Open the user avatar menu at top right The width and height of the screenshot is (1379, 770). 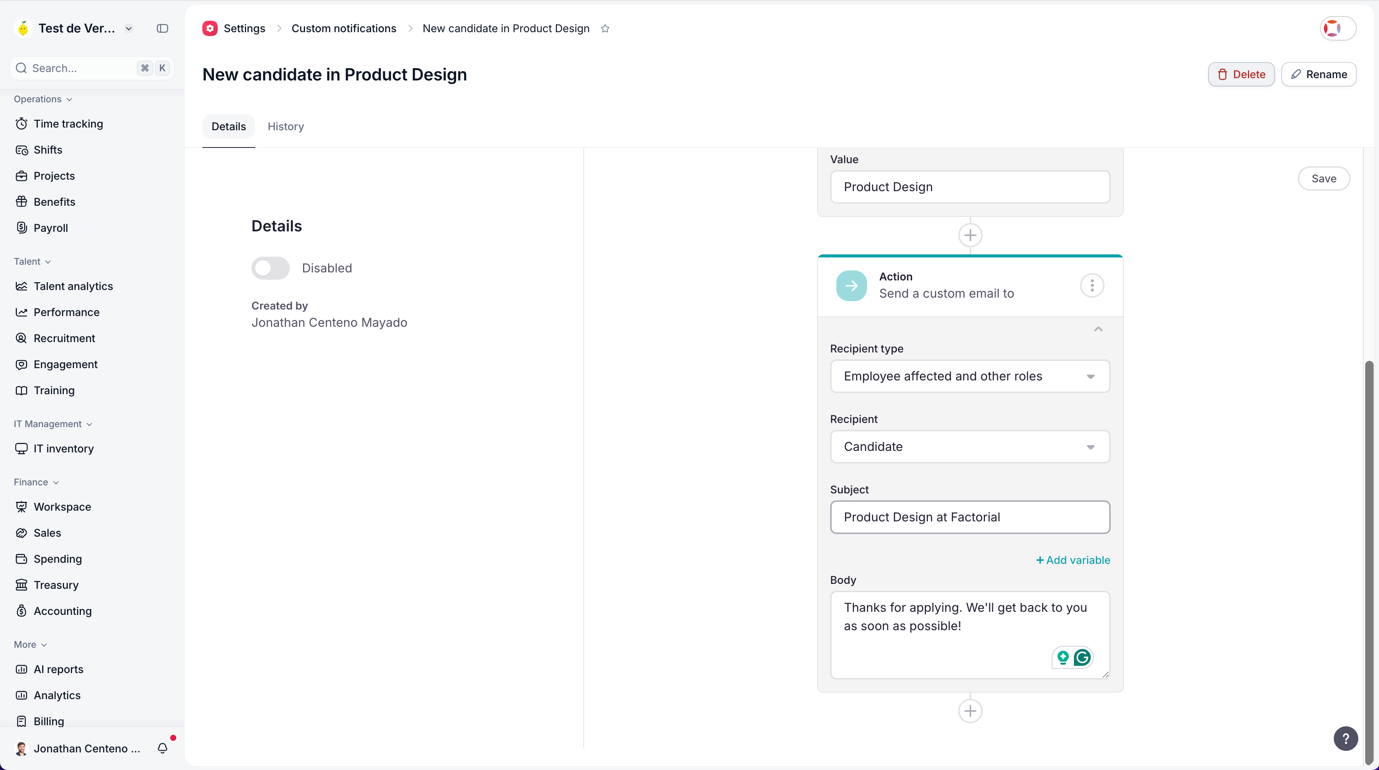[x=1337, y=28]
